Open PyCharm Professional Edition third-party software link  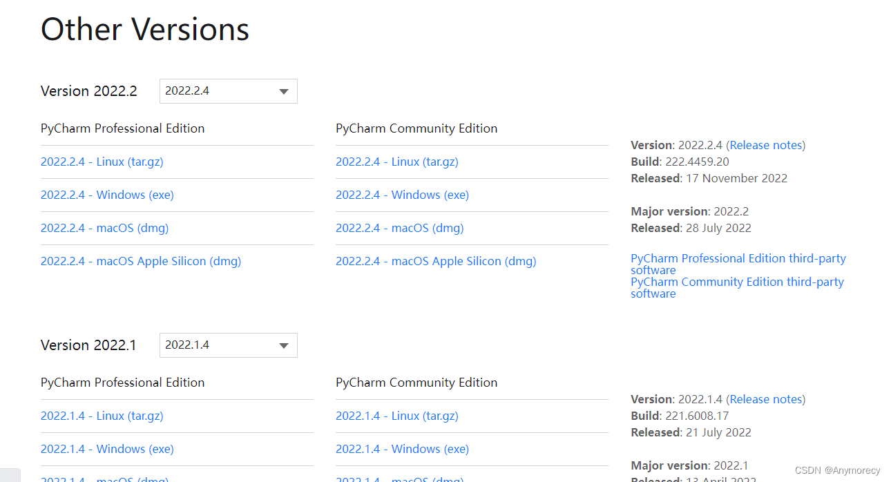coord(738,264)
